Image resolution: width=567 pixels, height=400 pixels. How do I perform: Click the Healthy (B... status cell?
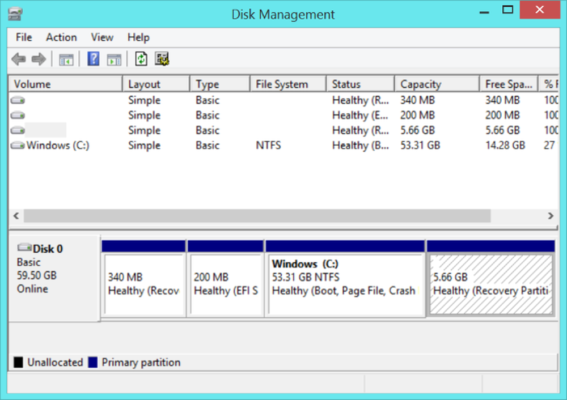(x=361, y=145)
